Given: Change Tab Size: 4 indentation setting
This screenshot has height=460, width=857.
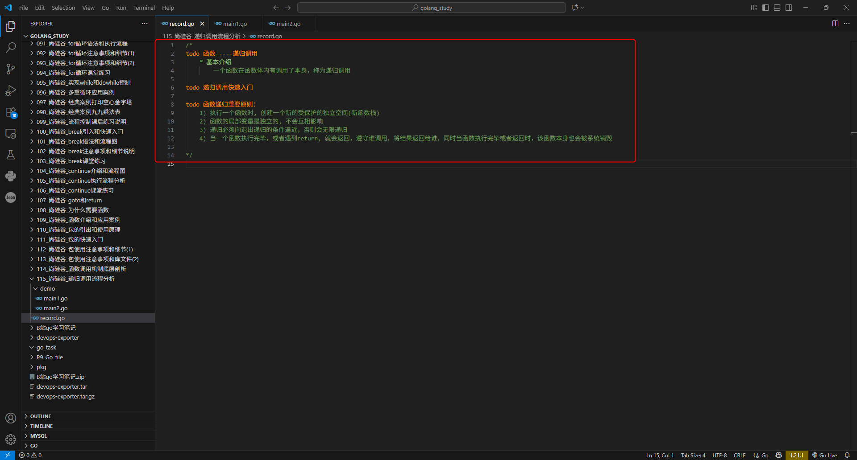Looking at the screenshot, I should tap(693, 455).
